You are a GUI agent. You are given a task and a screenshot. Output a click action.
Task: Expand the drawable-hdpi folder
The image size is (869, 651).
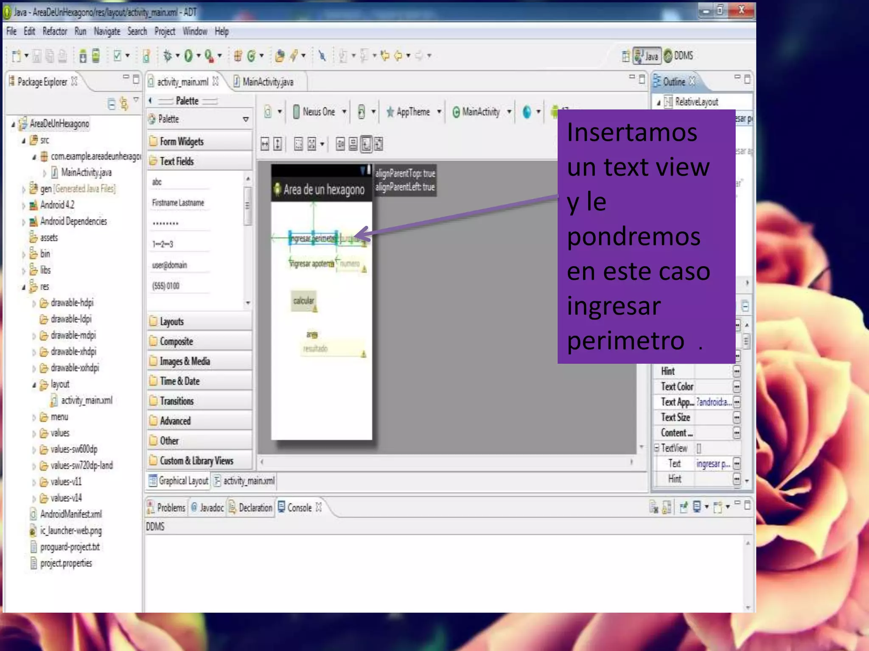[x=34, y=303]
